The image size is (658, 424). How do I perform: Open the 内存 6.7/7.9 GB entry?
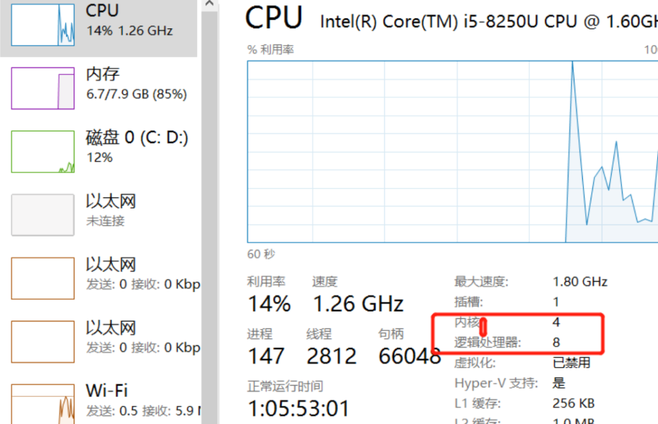[x=136, y=84]
